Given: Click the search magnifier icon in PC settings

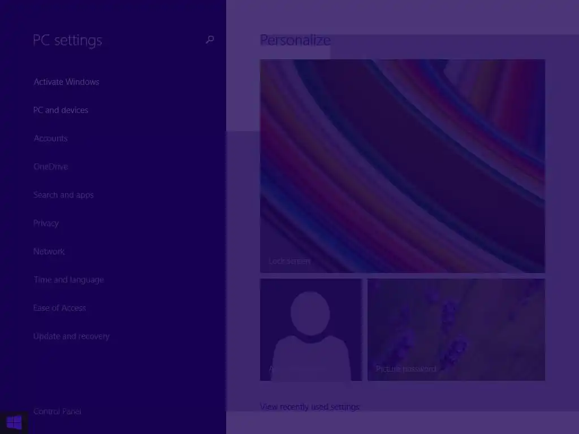Looking at the screenshot, I should pyautogui.click(x=210, y=40).
